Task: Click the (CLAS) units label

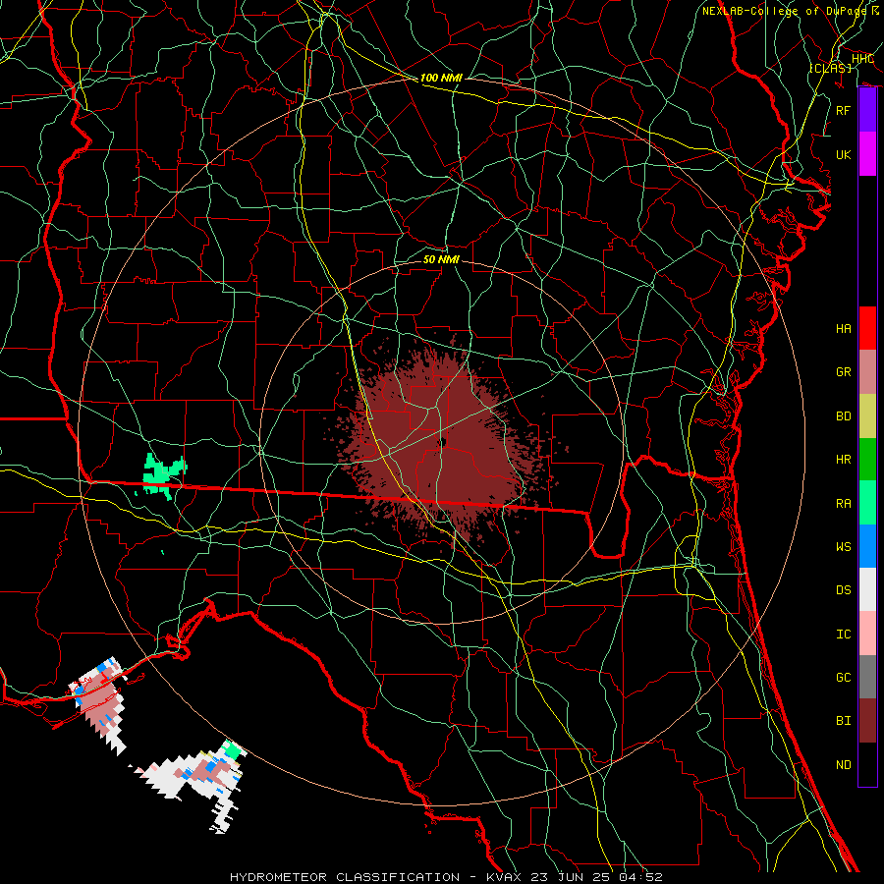Action: pos(830,68)
